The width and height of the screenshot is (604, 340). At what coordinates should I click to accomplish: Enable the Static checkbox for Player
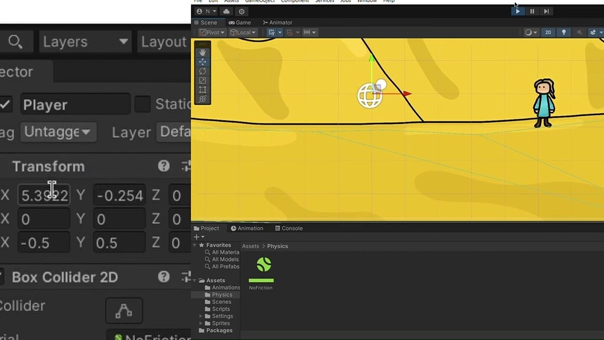142,104
